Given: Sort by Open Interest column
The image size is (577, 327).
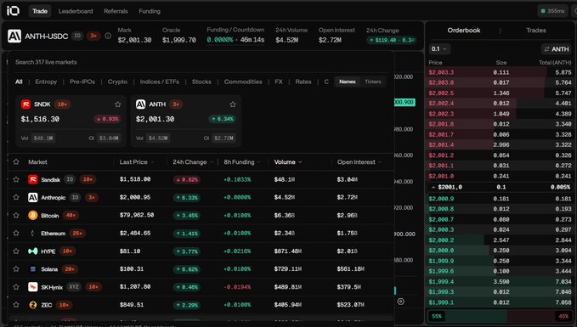Looking at the screenshot, I should [x=359, y=162].
